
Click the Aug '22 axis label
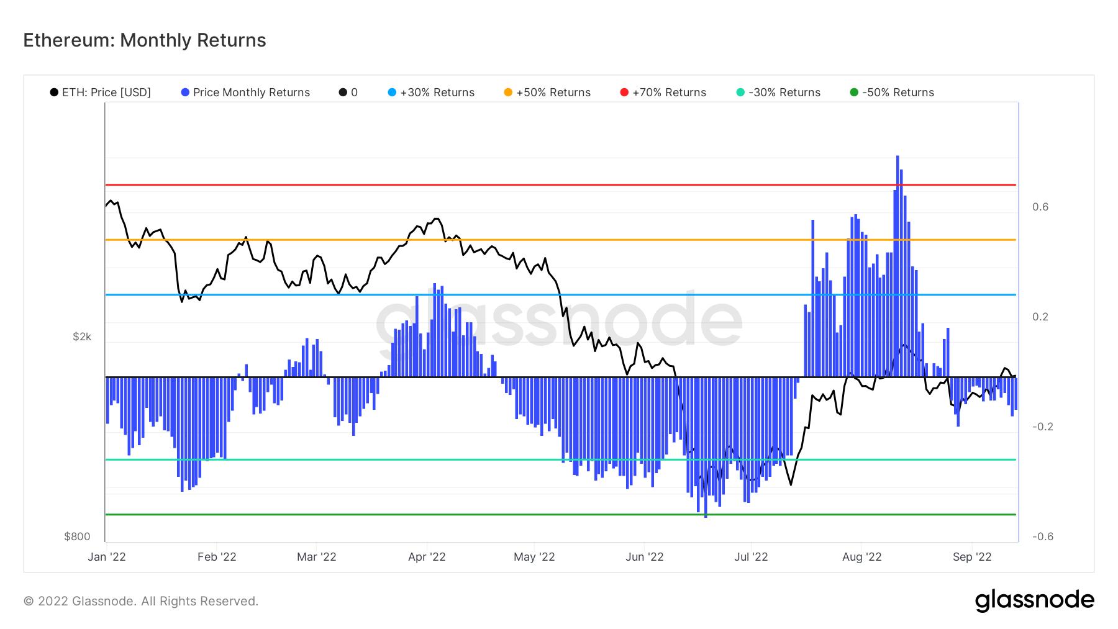(x=861, y=557)
